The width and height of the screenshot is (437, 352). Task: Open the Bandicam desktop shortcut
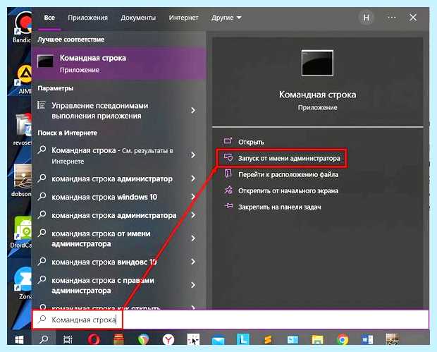[23, 28]
